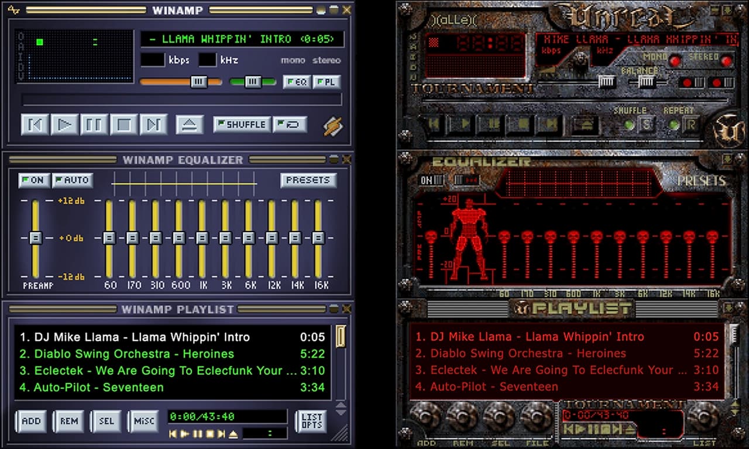The width and height of the screenshot is (749, 449).
Task: Select DJ Mike Llama track in classic playlist
Action: coord(172,337)
